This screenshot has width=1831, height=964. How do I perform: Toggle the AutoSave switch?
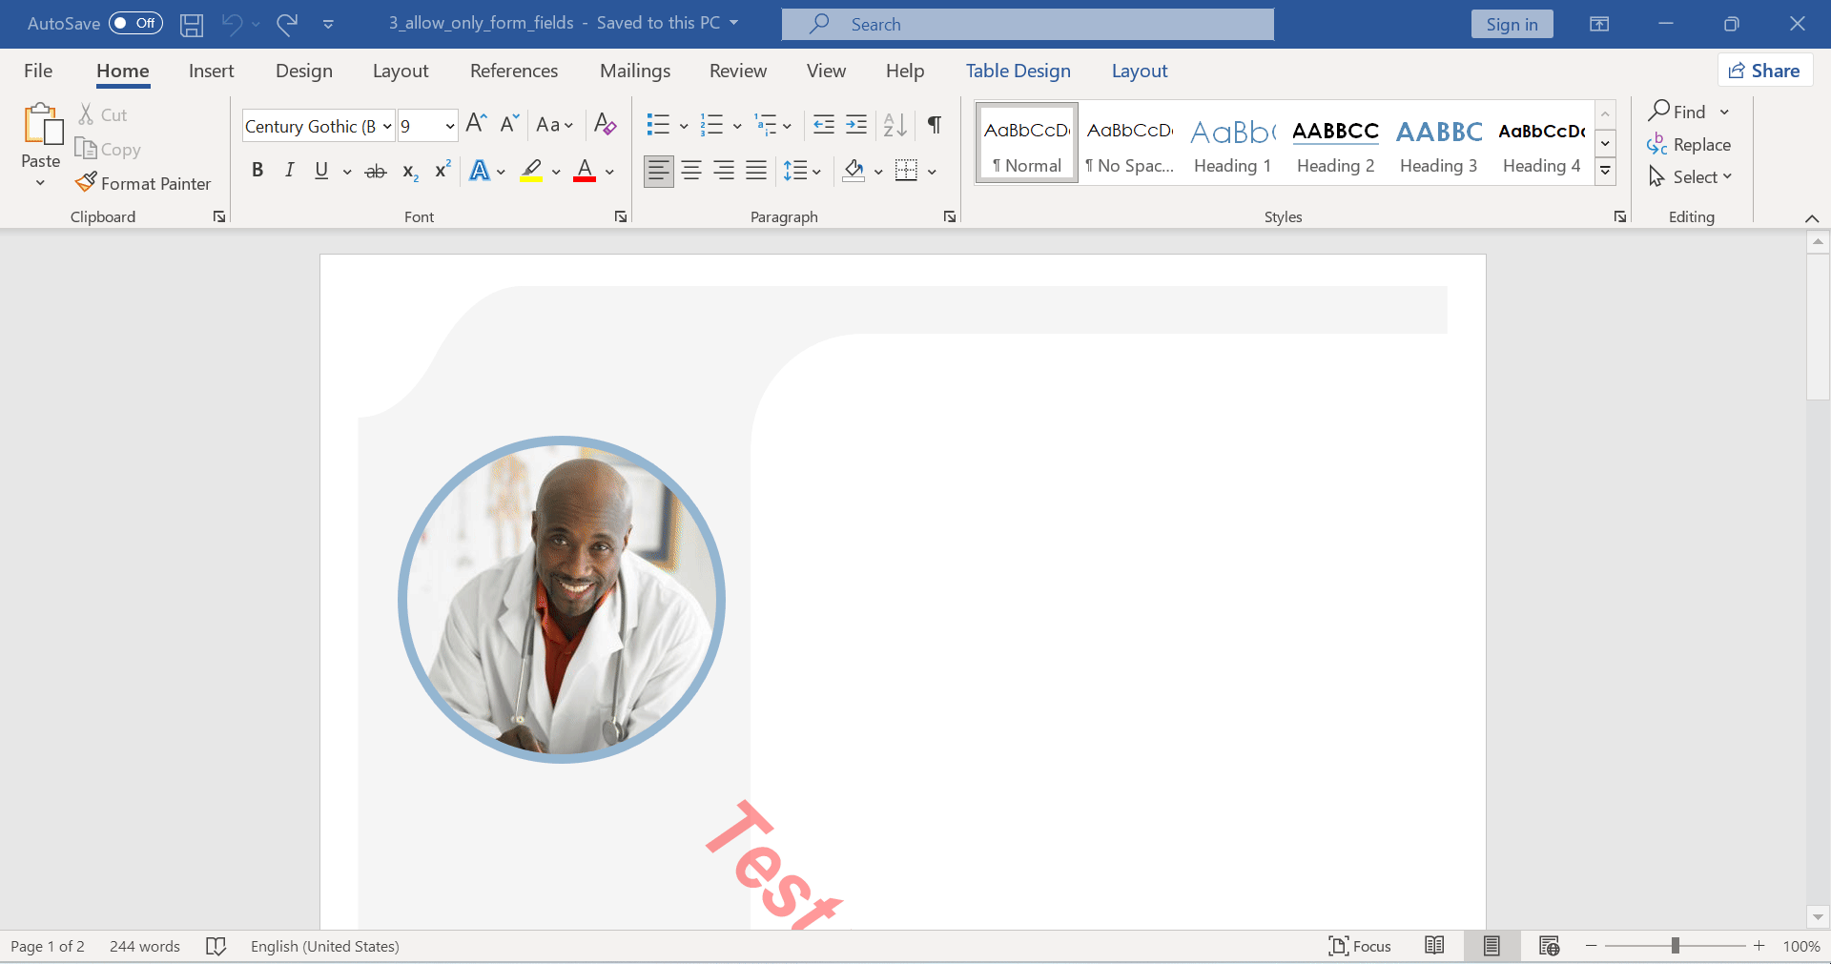(134, 24)
